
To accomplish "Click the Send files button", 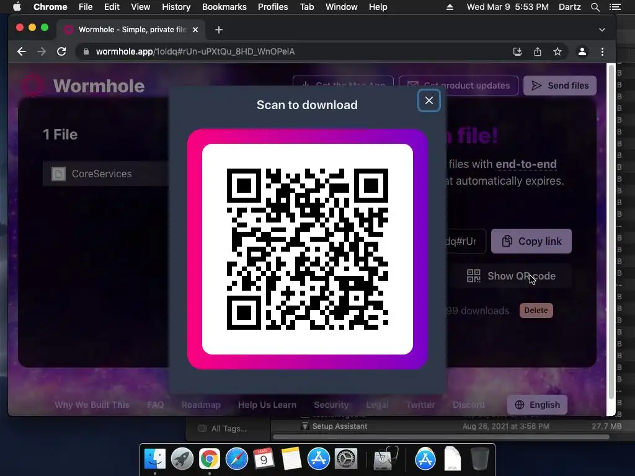I will [560, 86].
